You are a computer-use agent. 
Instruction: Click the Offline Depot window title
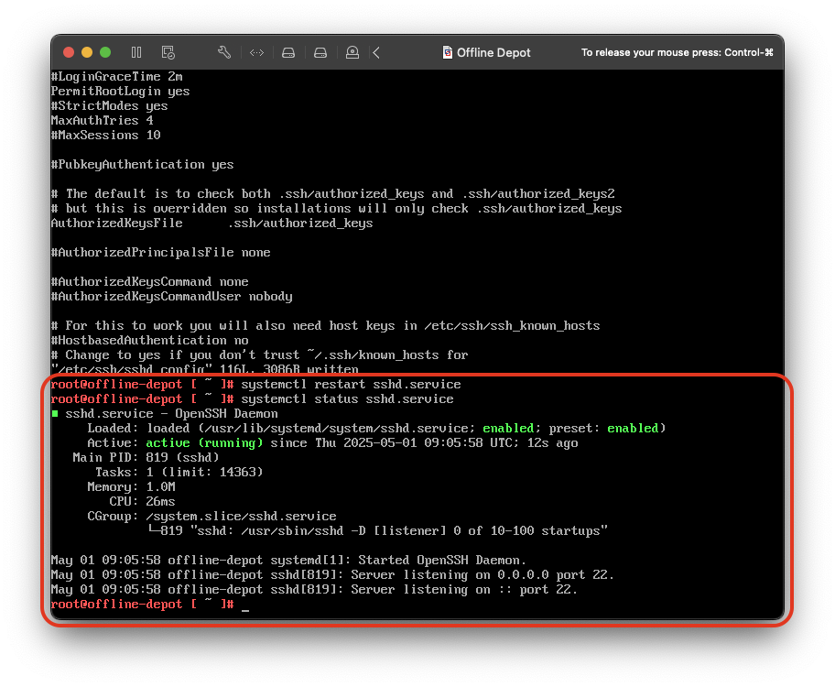pyautogui.click(x=493, y=52)
